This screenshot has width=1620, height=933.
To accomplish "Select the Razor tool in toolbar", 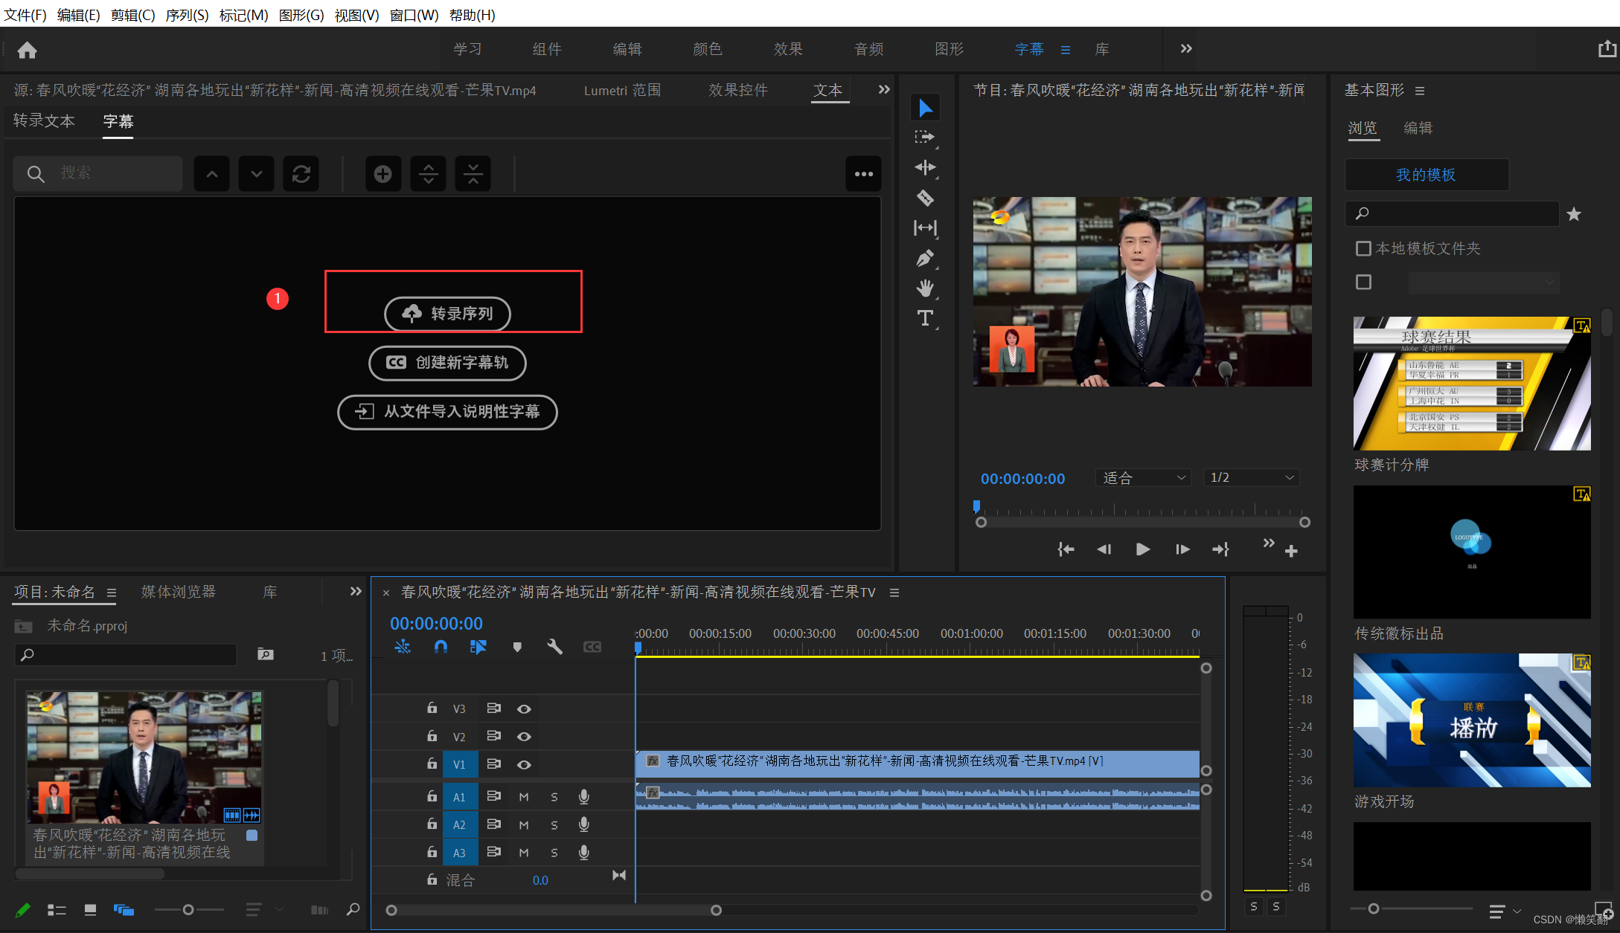I will [925, 198].
